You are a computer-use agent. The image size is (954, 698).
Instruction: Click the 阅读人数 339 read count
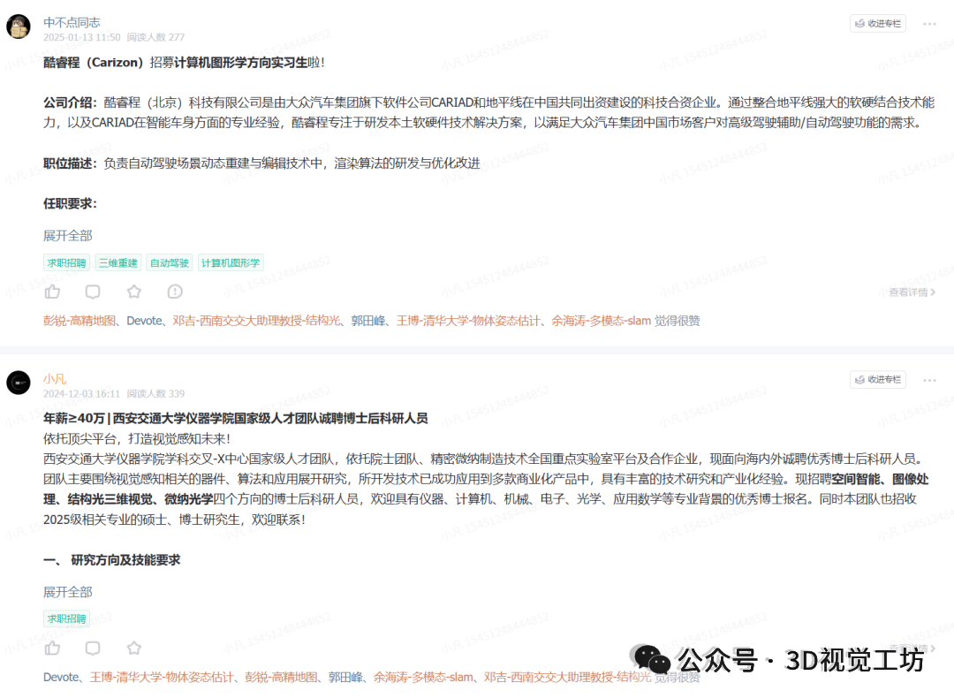pos(155,394)
